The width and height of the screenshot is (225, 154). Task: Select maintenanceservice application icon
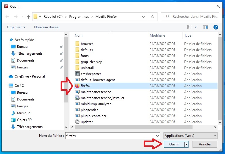(x=77, y=92)
